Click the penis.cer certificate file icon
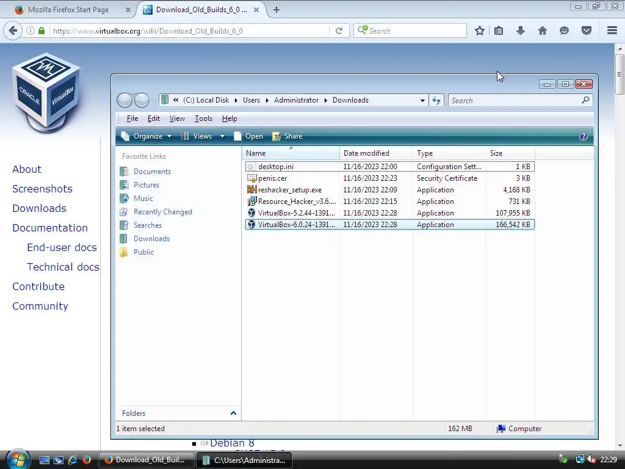The width and height of the screenshot is (625, 469). pyautogui.click(x=251, y=178)
